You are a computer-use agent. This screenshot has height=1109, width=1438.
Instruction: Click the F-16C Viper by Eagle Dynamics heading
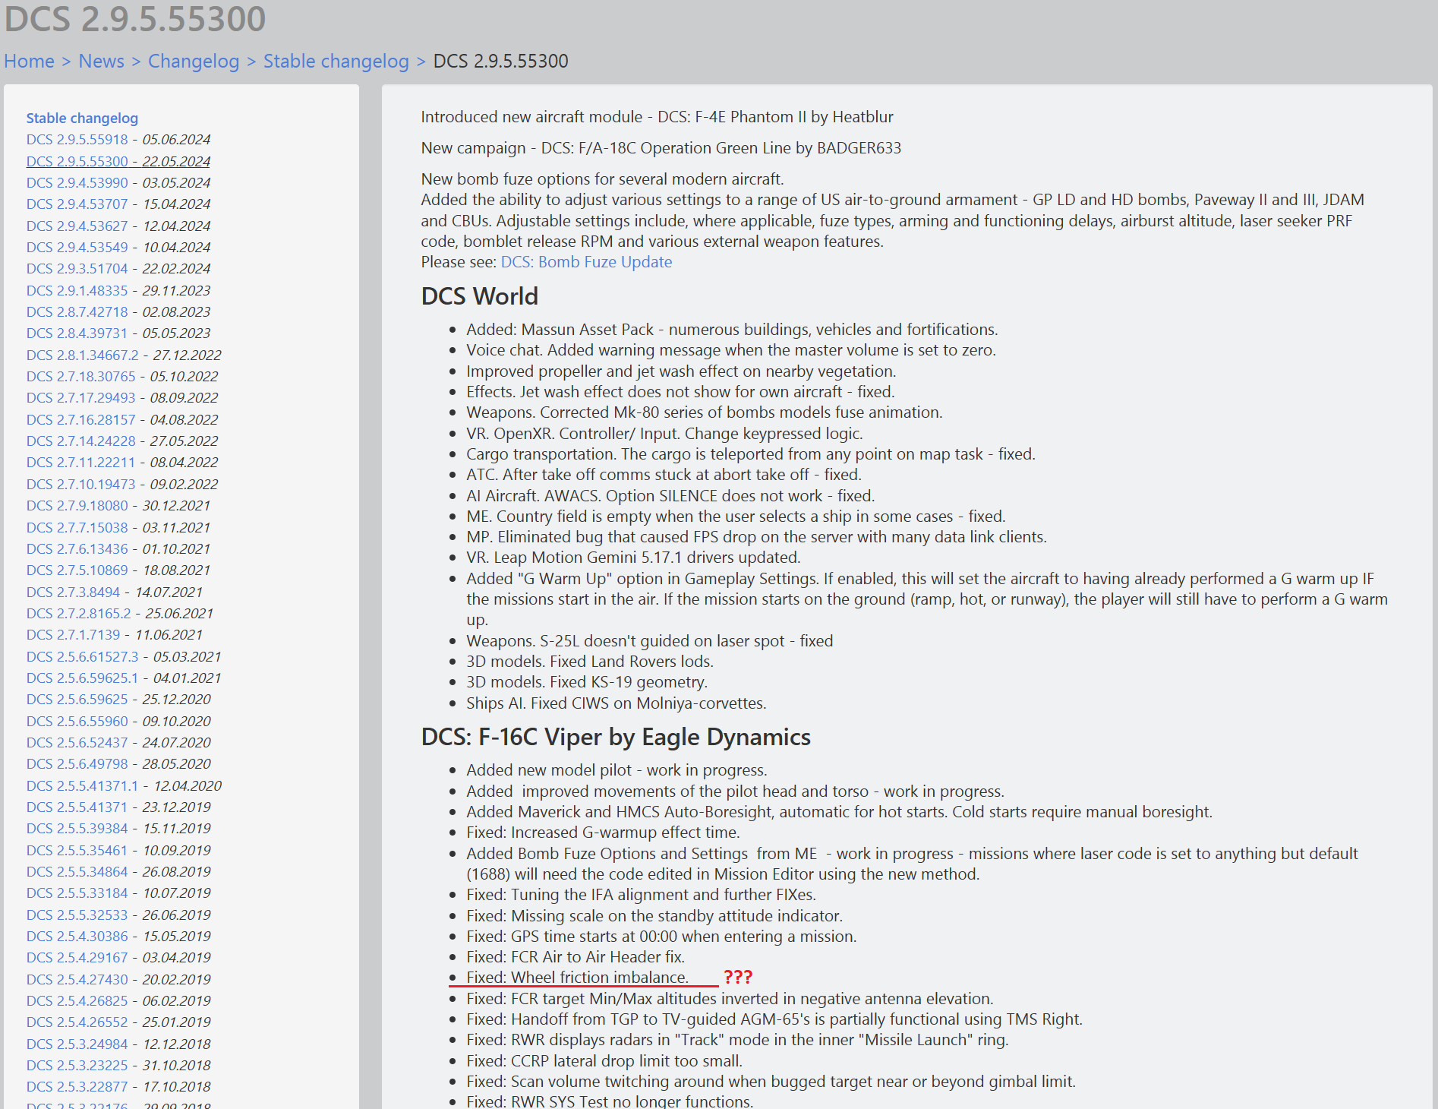[x=616, y=737]
